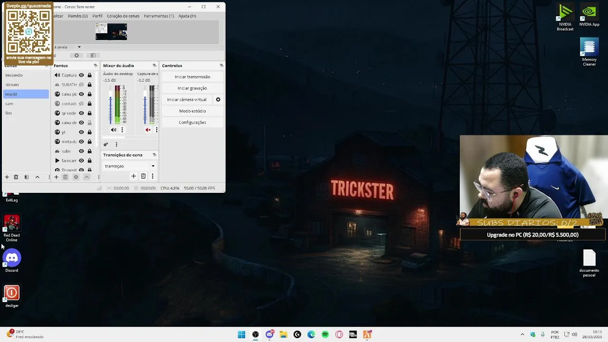Open the OBS Studio taskbar icon
Screen dimensions: 608x342
[x=256, y=334]
